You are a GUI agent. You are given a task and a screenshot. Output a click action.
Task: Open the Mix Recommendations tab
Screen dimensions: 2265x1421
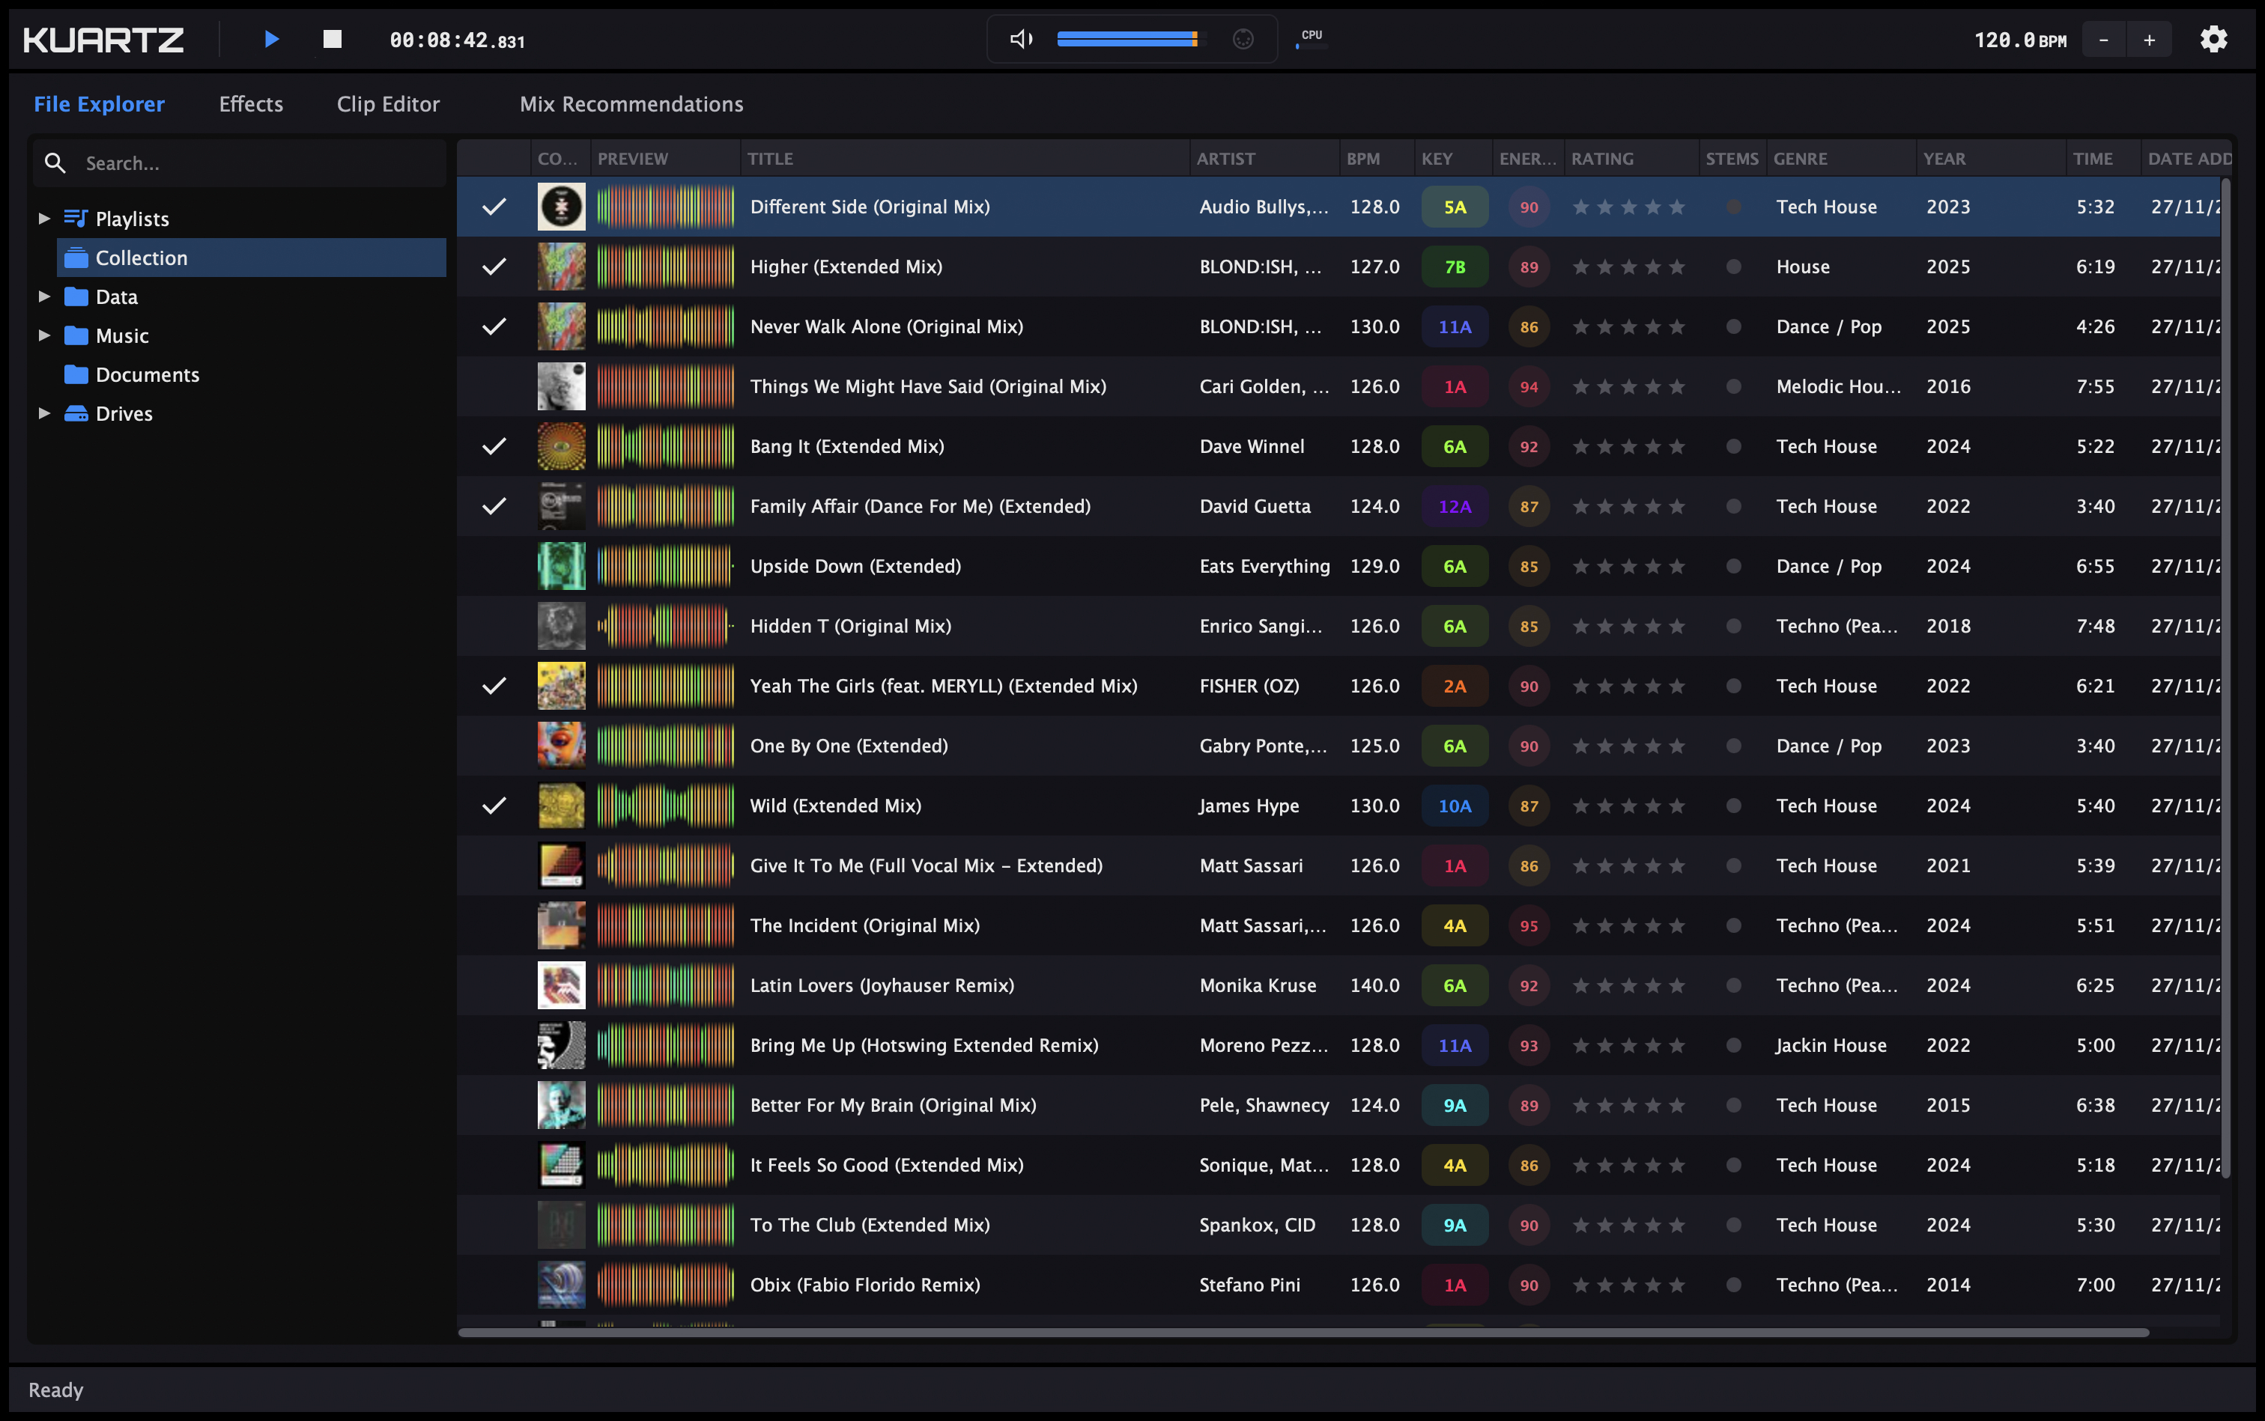click(630, 103)
